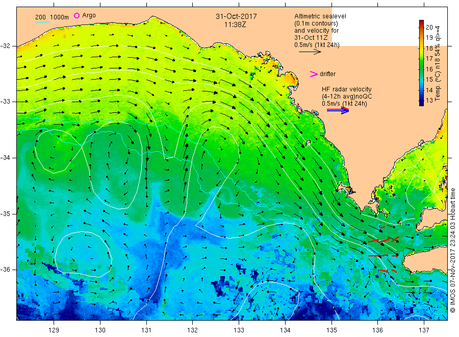The width and height of the screenshot is (459, 337).
Task: Click the longitude label 131
Action: [146, 330]
